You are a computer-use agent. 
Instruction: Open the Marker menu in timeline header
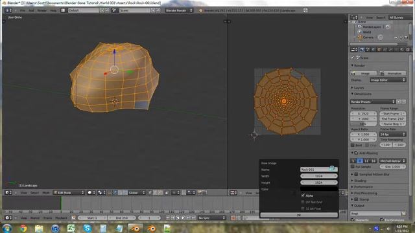point(35,218)
